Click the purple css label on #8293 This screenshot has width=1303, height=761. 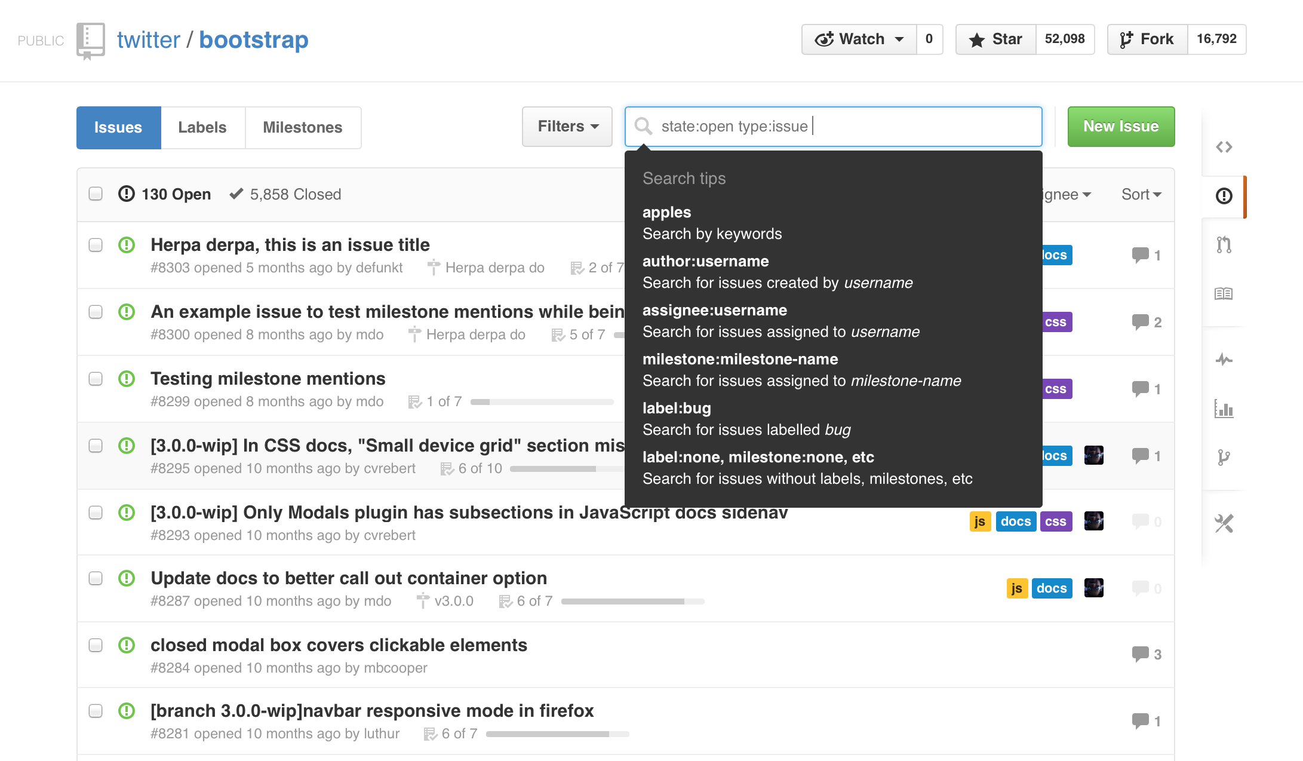tap(1056, 521)
